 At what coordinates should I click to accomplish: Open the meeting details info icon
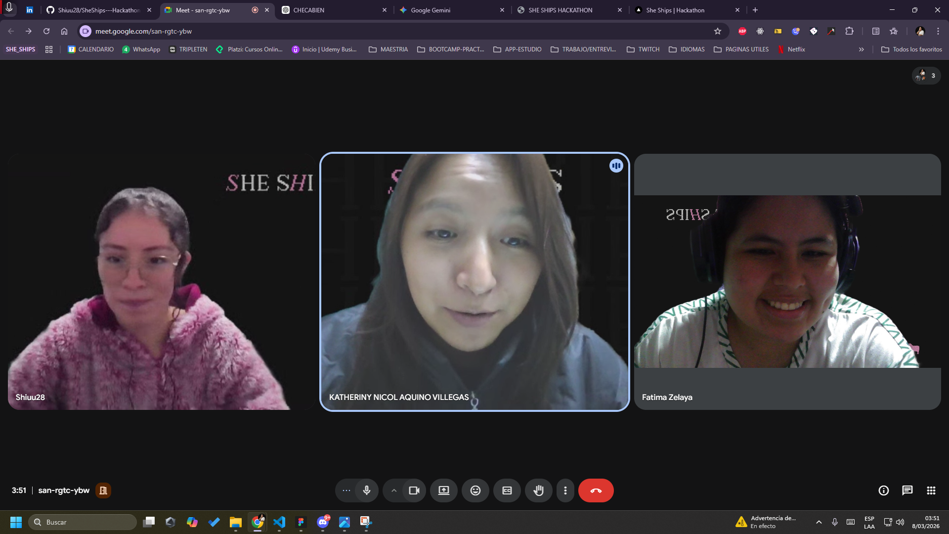pos(883,490)
